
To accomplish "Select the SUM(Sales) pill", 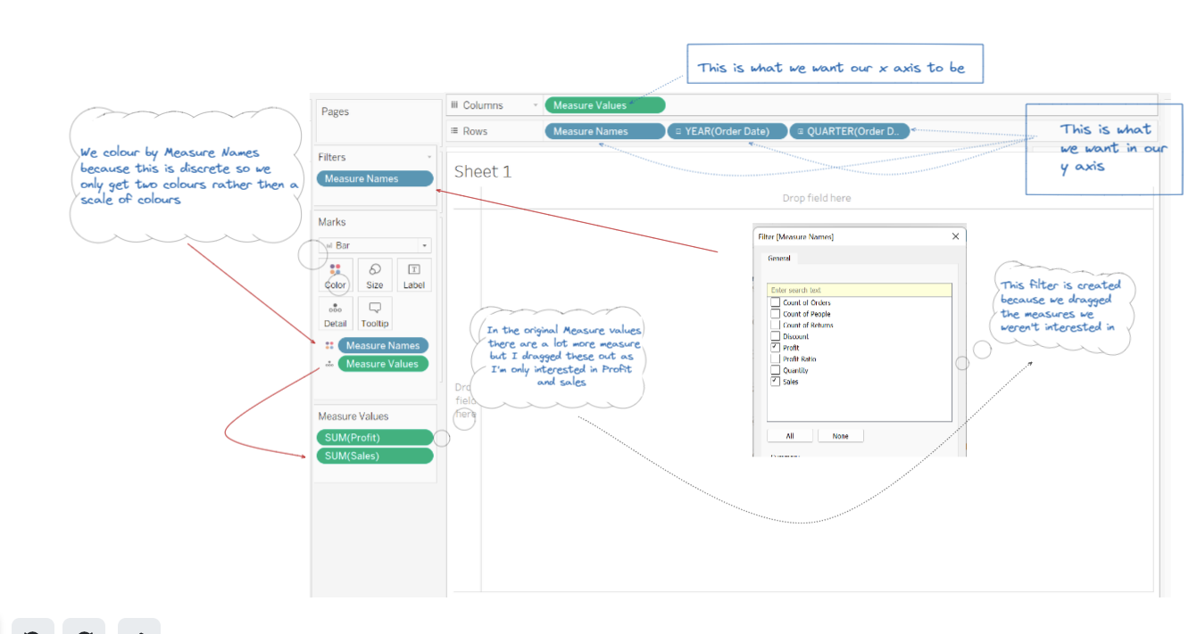I will 375,456.
